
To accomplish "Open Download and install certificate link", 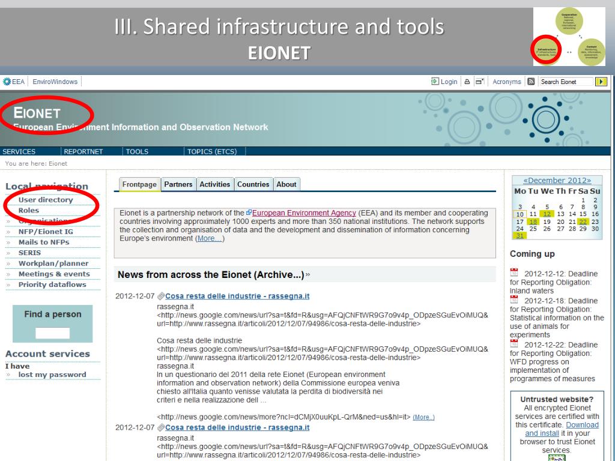I will pos(562,429).
